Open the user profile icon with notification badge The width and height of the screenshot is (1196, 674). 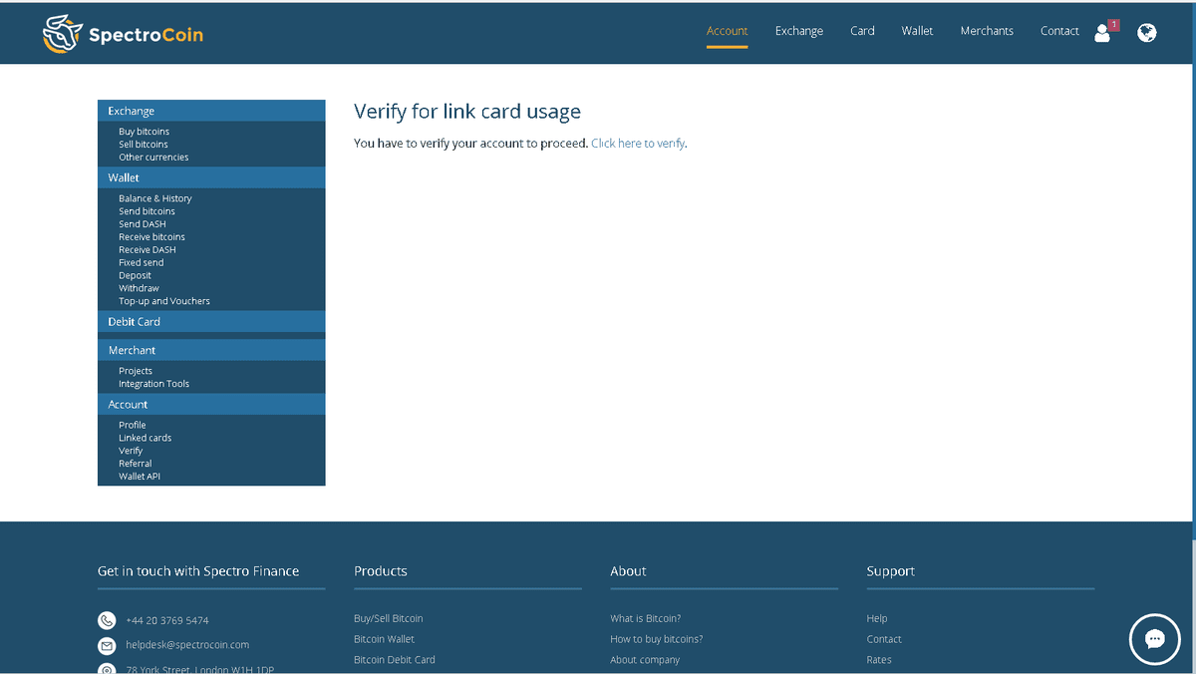1102,33
